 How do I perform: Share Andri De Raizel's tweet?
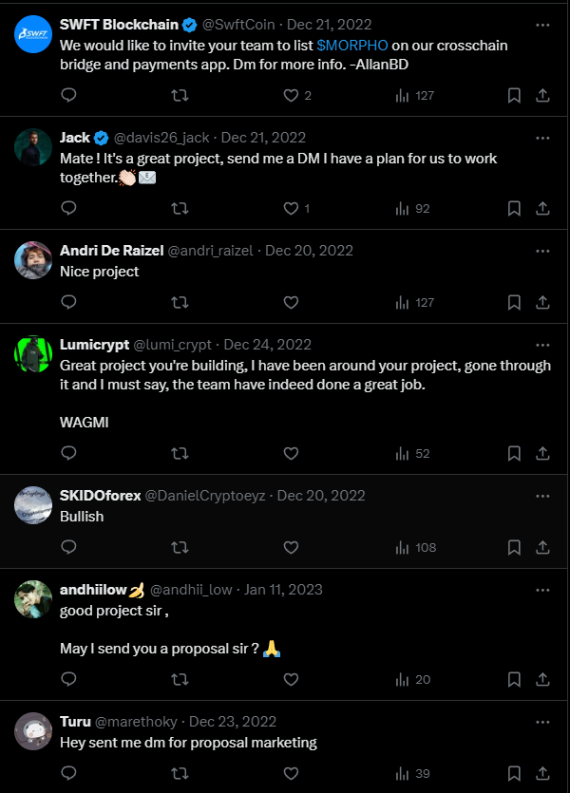pos(542,302)
